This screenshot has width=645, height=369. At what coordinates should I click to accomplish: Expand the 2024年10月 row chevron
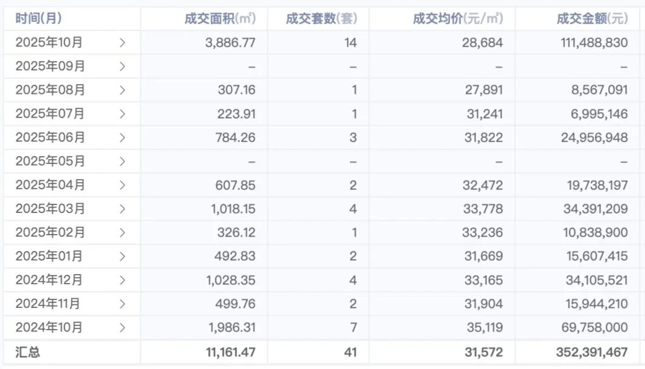[x=122, y=328]
